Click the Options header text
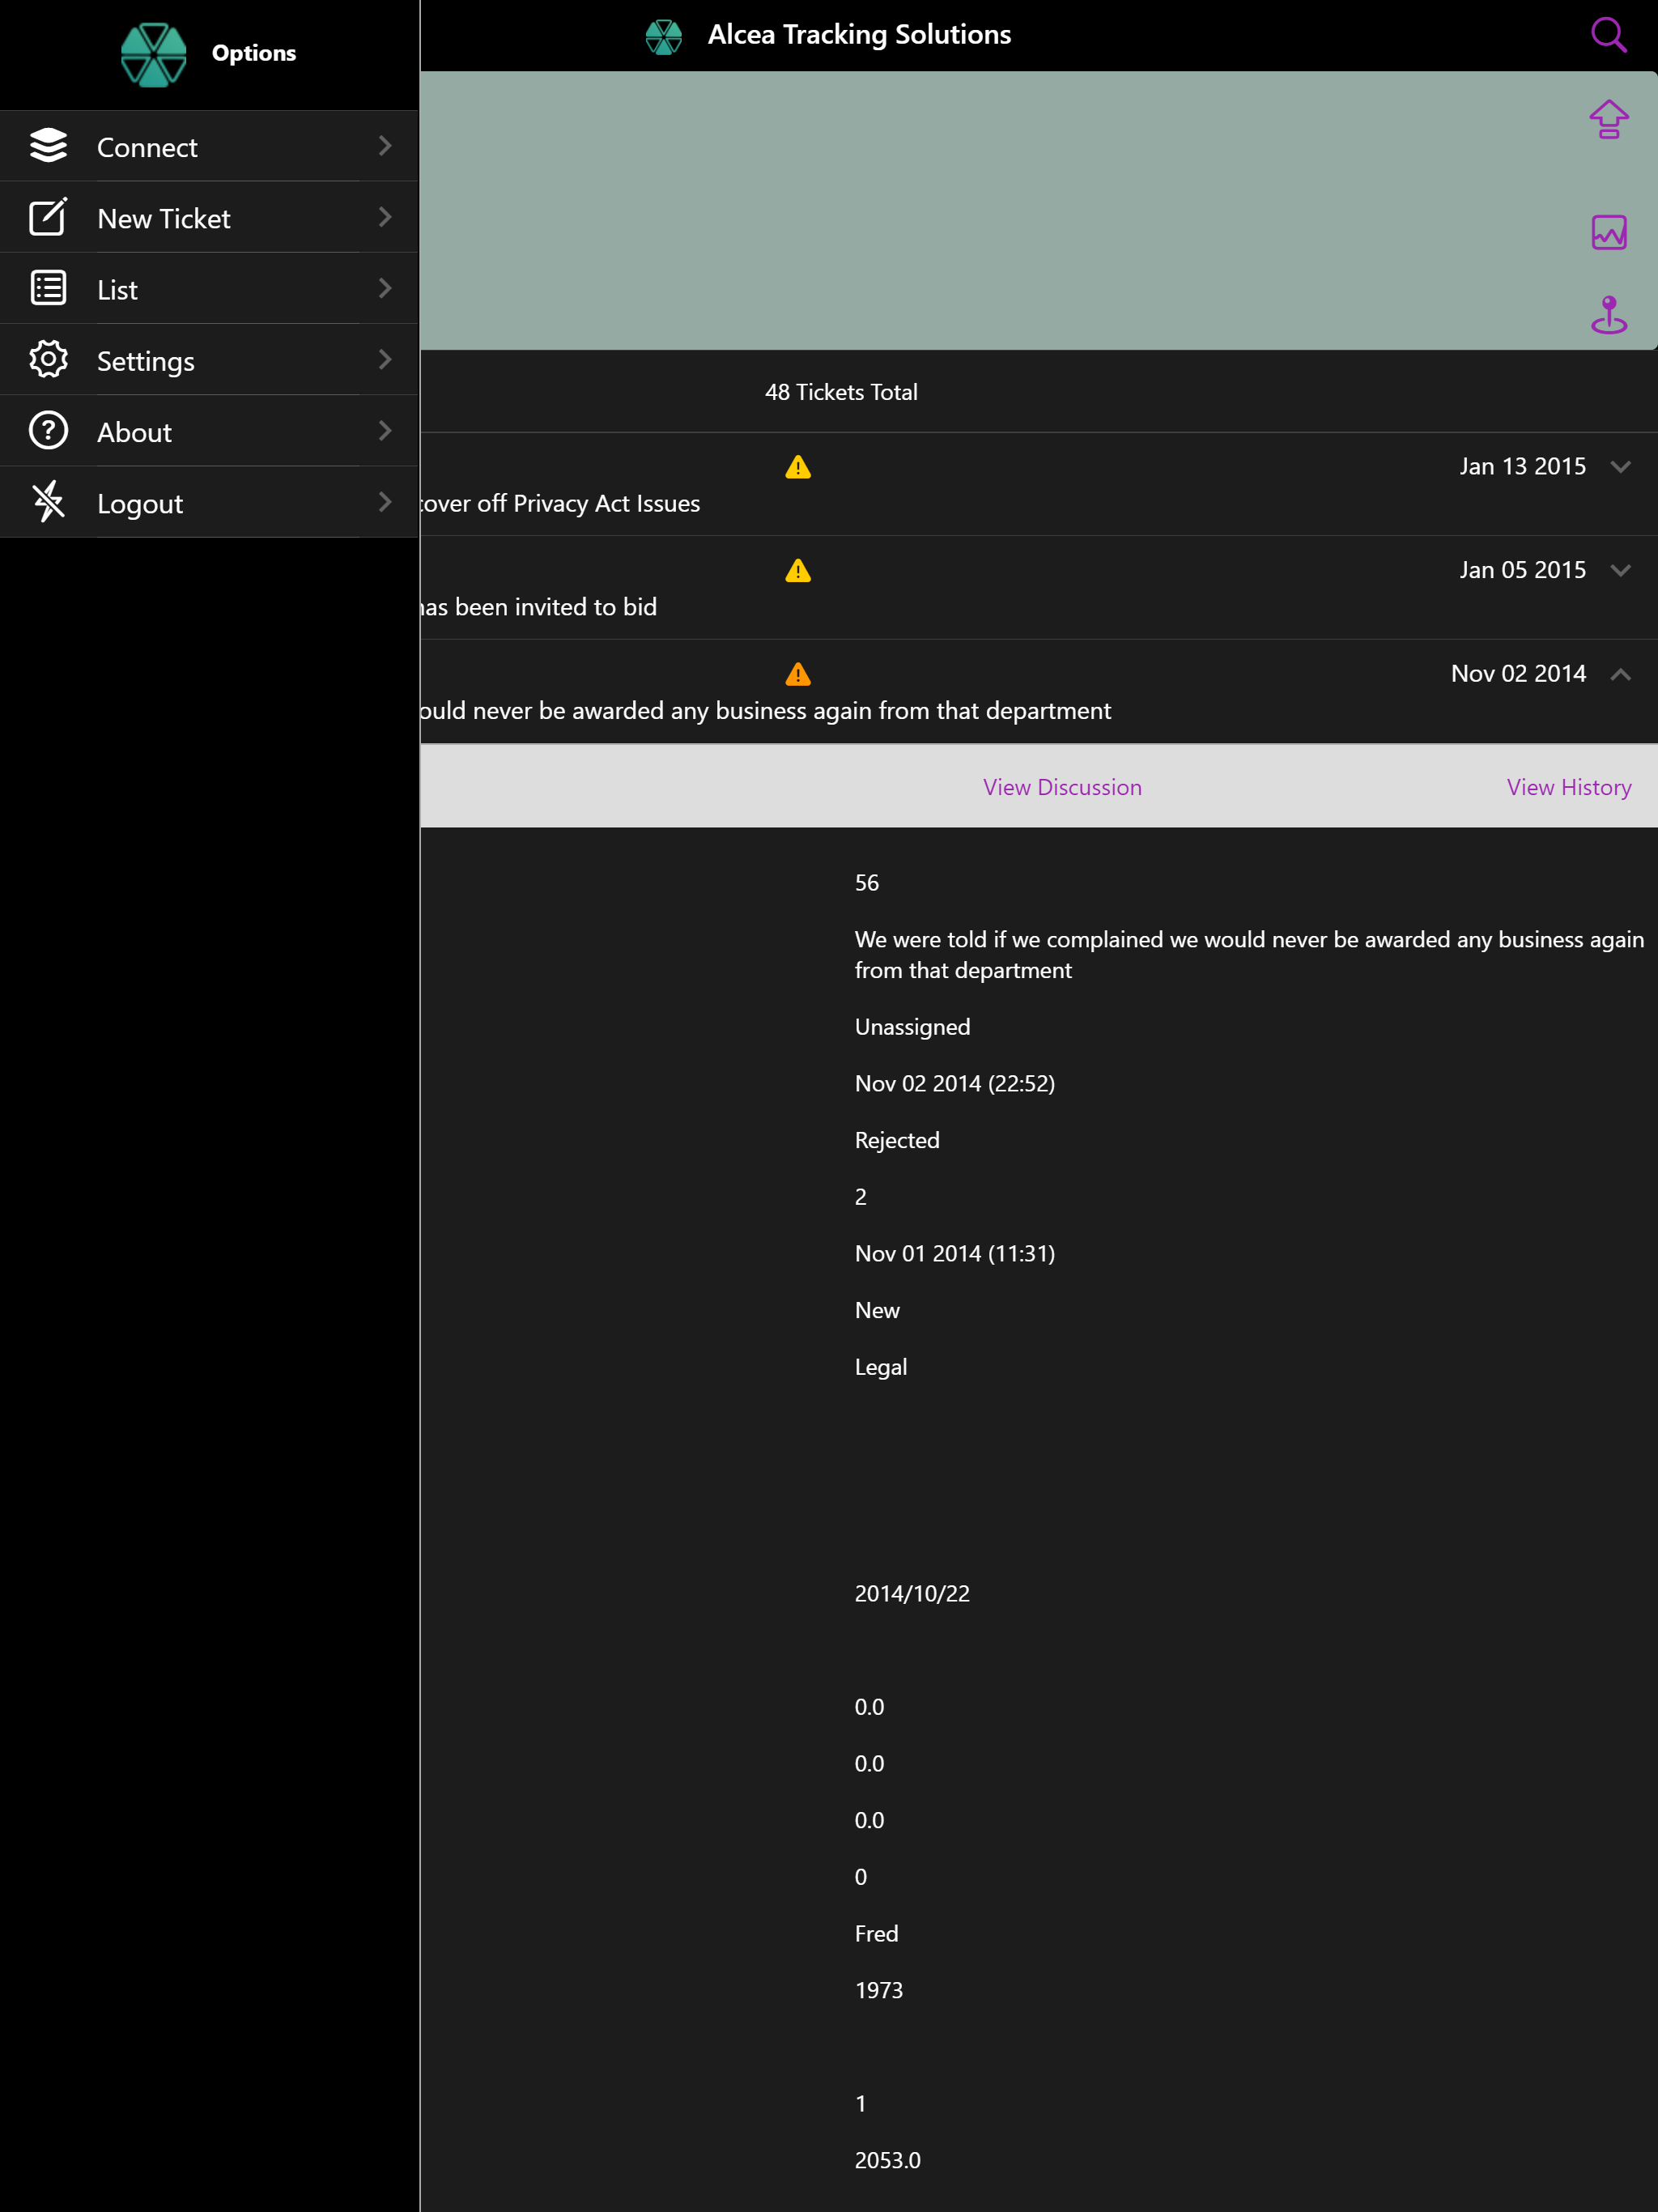 point(254,53)
